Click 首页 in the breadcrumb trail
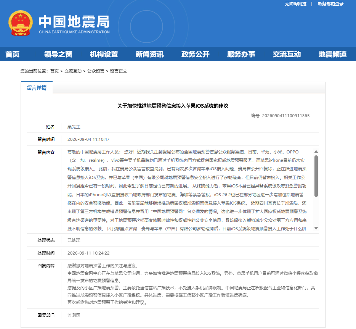356x329 pixels. point(55,71)
